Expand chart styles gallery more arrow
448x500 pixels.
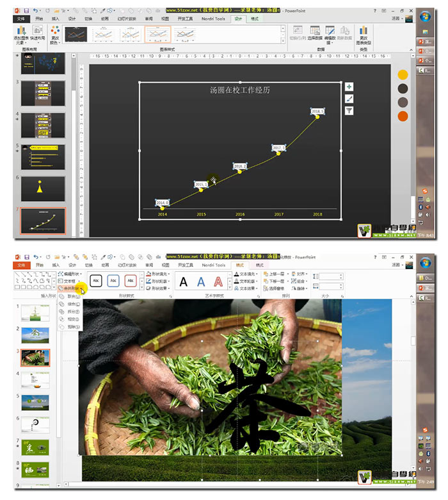[283, 40]
